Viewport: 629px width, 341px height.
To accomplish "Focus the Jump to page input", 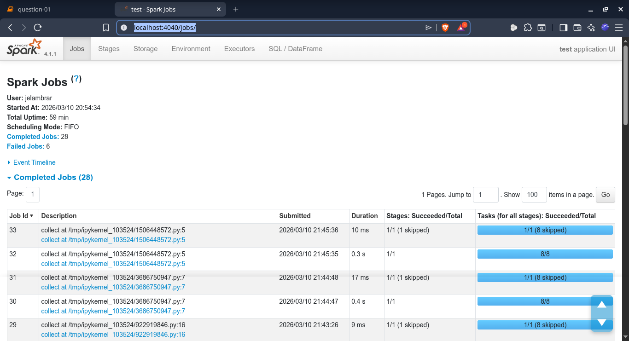I will pos(486,195).
